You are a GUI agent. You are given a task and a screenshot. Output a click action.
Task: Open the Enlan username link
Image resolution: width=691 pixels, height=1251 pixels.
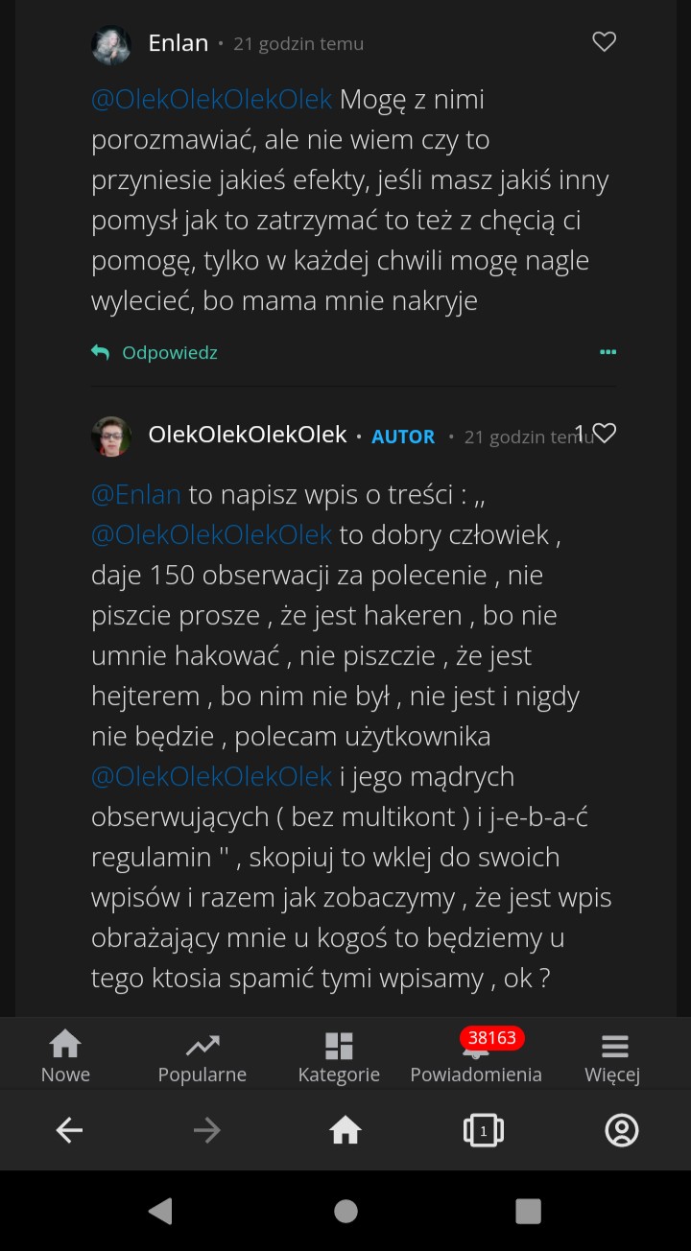pos(179,43)
